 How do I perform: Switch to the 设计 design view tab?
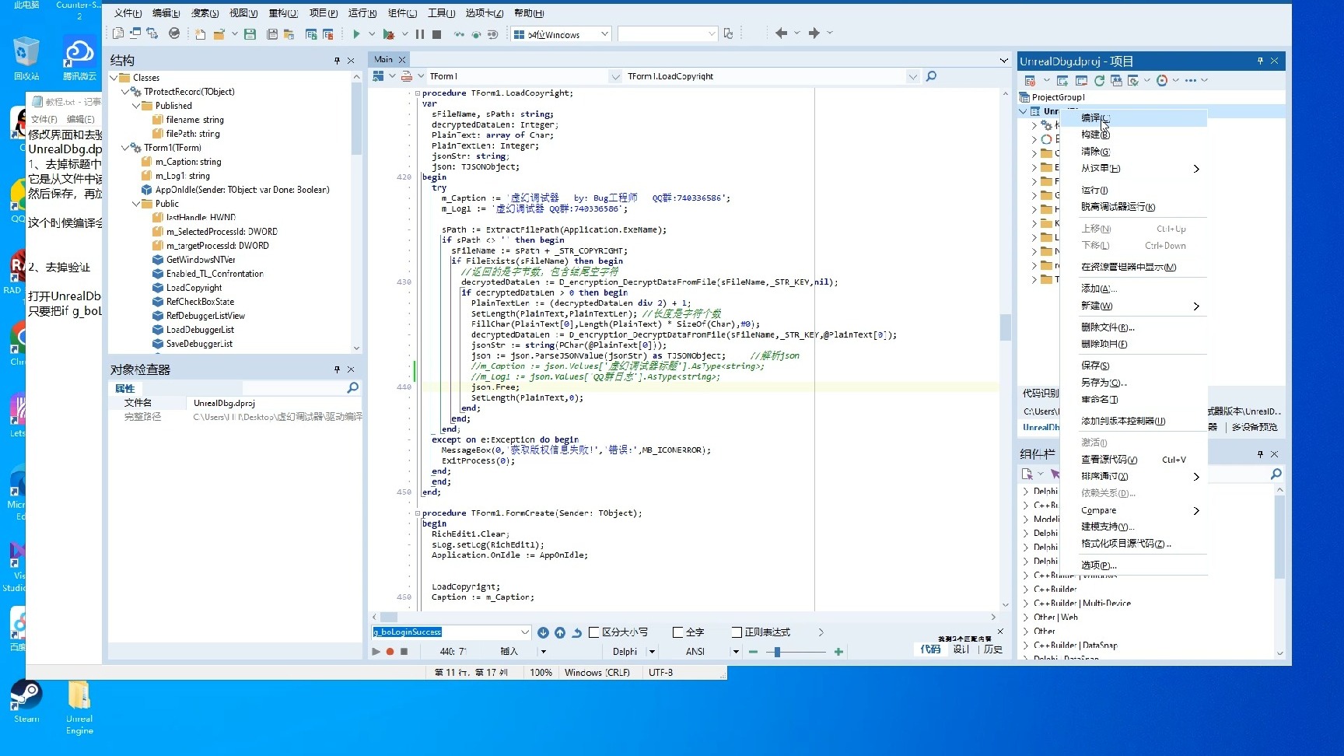[x=961, y=649]
